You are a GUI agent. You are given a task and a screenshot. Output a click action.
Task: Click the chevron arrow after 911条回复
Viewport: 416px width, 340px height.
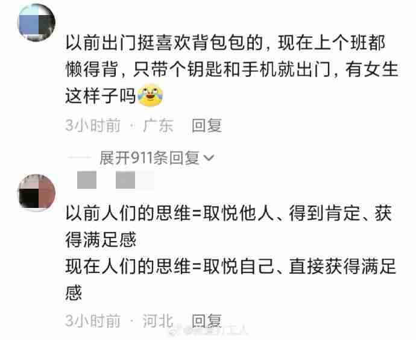tap(209, 159)
